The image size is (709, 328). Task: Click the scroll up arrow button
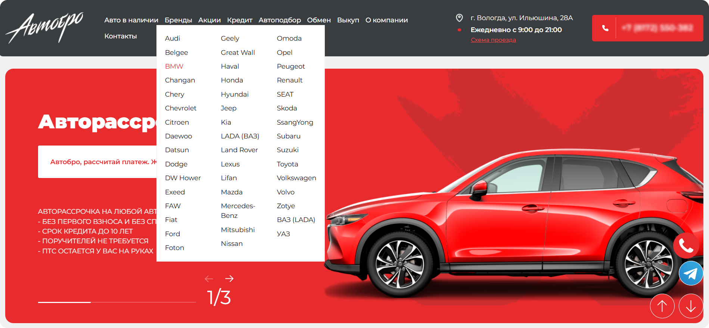(662, 306)
